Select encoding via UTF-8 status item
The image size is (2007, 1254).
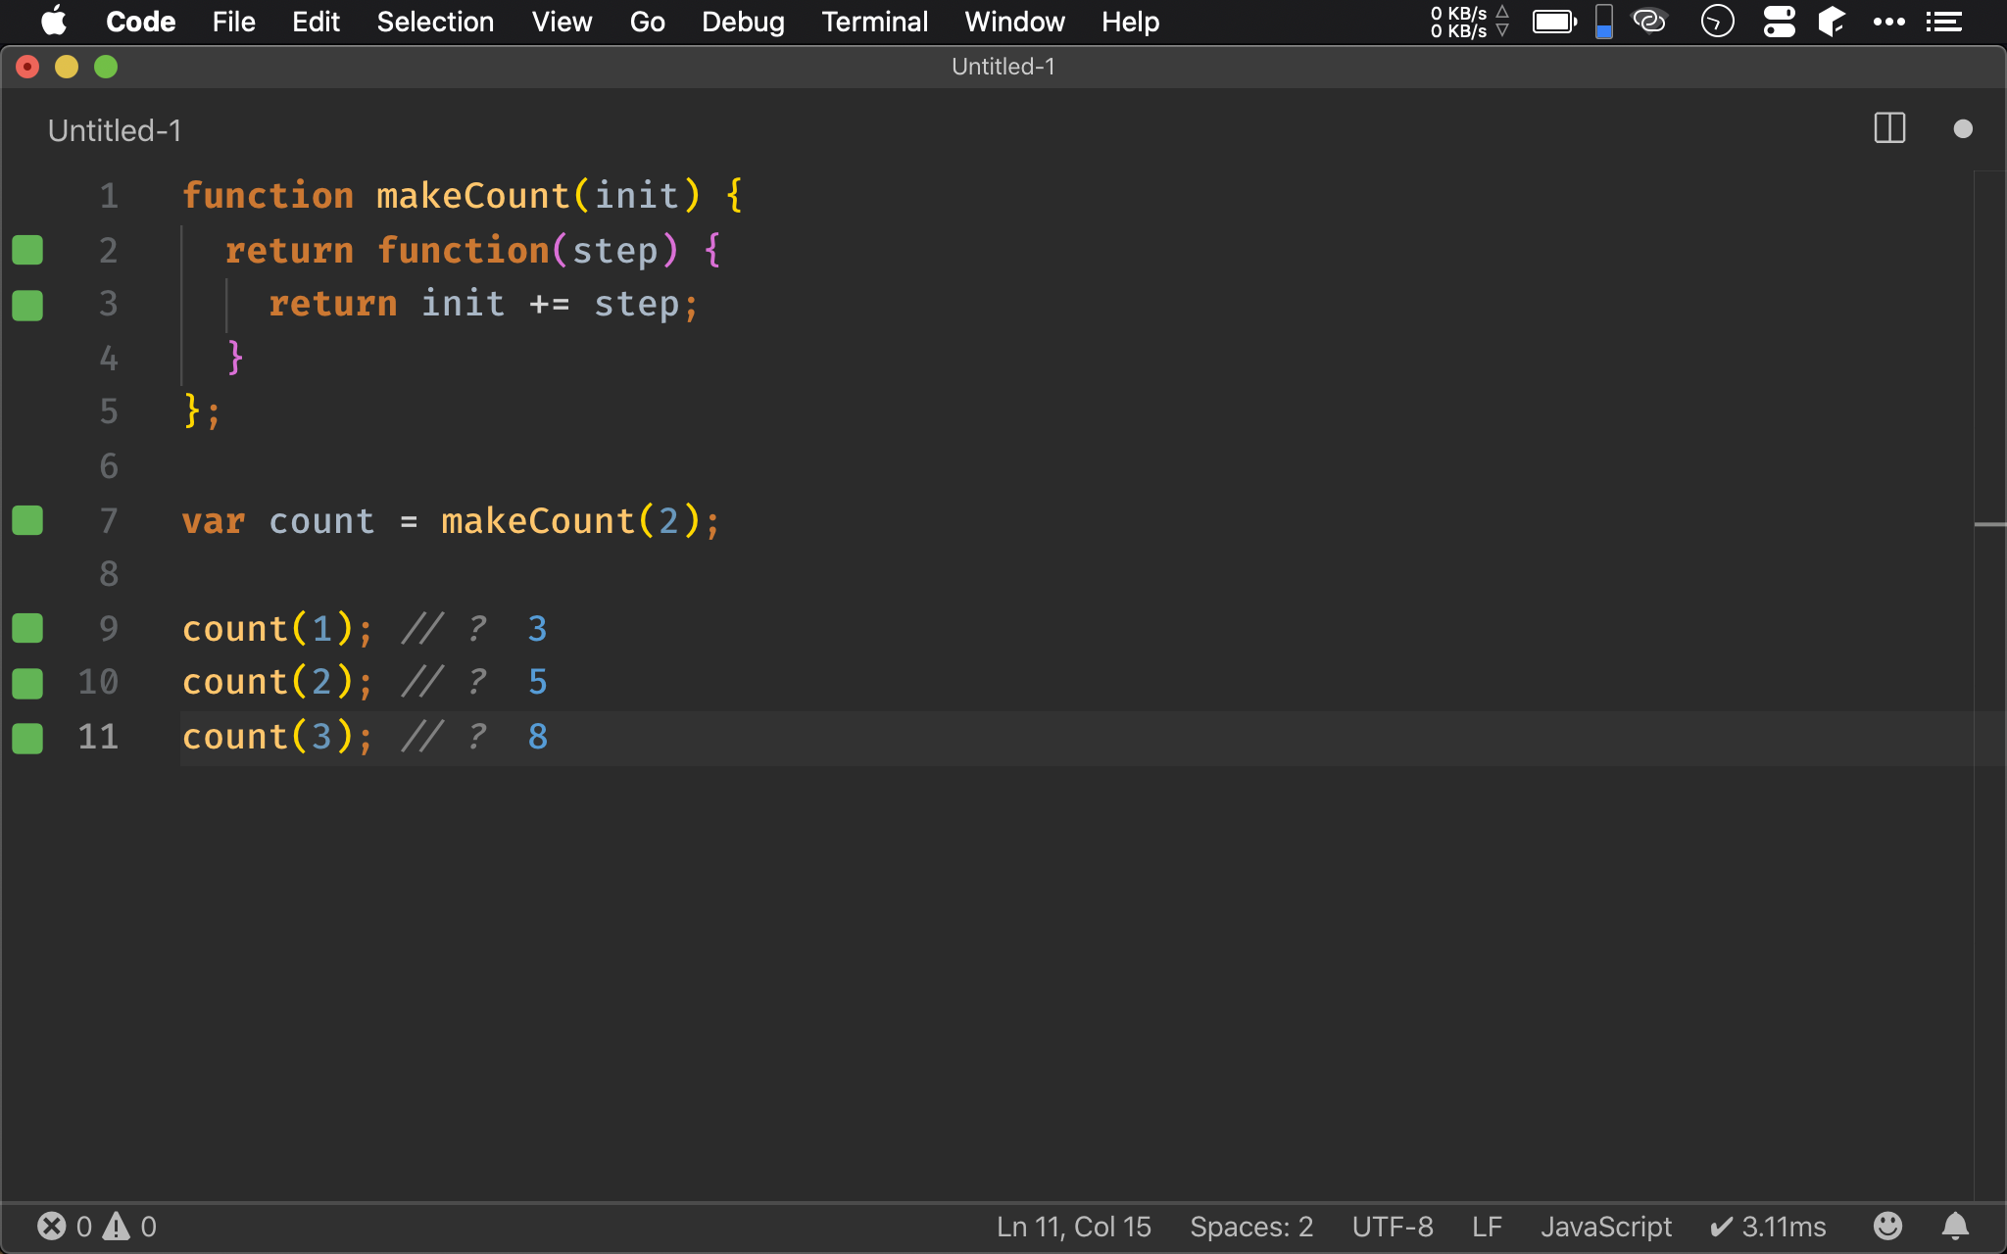1392,1227
